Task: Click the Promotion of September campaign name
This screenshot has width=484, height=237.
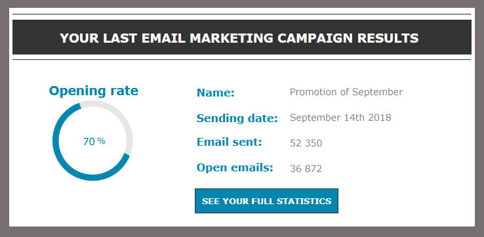Action: (346, 92)
